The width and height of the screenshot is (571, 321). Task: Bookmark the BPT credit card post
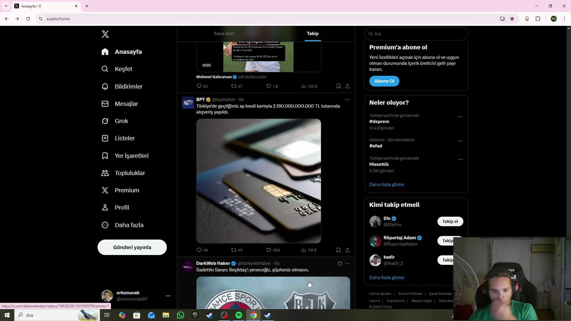338,250
